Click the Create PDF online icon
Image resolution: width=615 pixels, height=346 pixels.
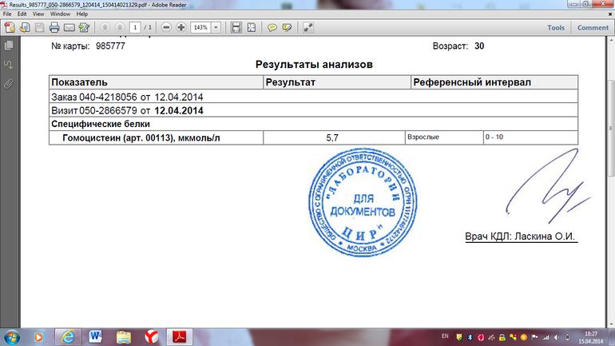(x=10, y=27)
